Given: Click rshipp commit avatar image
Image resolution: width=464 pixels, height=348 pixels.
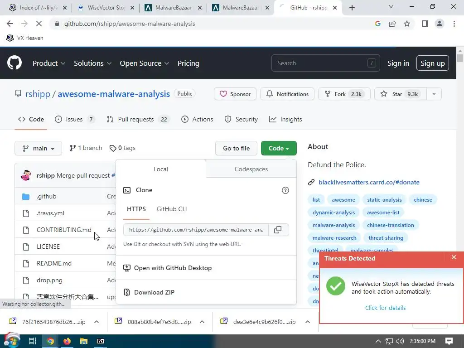Looking at the screenshot, I should pyautogui.click(x=26, y=175).
